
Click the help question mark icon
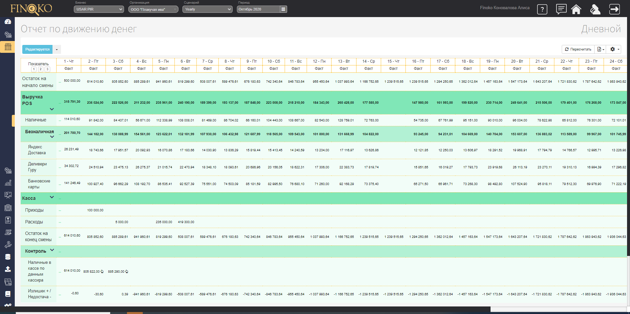click(x=542, y=10)
